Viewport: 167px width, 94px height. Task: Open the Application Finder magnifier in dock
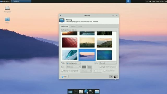(91, 92)
